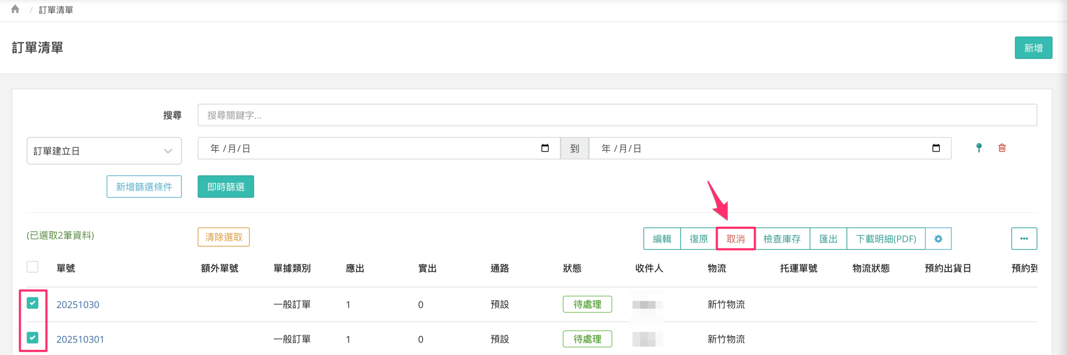
Task: Click the red trash delete-filter icon
Action: 1002,148
